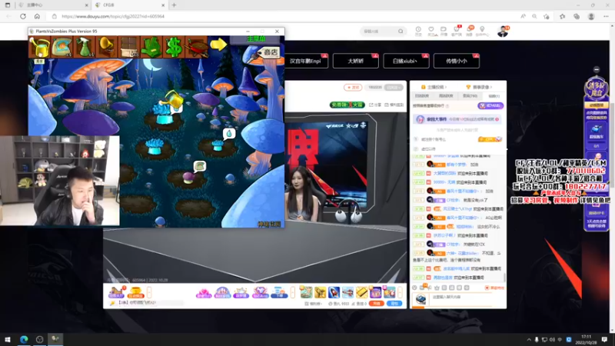Select the fertilizer bag tool
This screenshot has width=615, height=346.
[x=61, y=47]
